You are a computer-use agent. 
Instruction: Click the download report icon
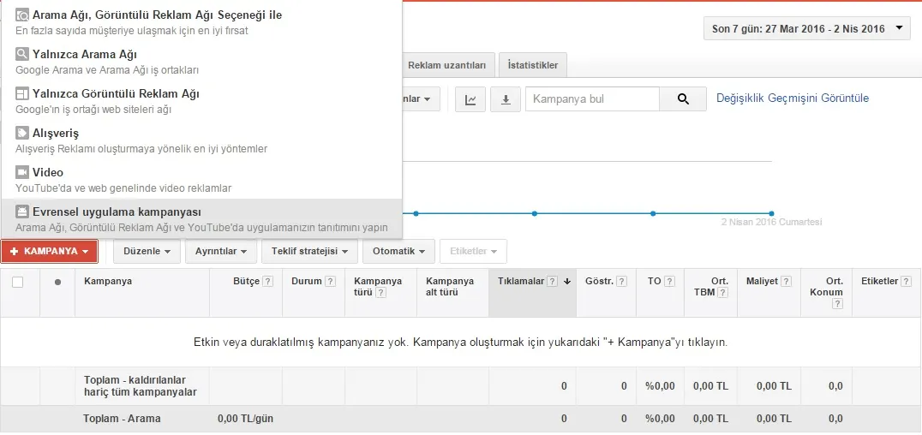505,99
